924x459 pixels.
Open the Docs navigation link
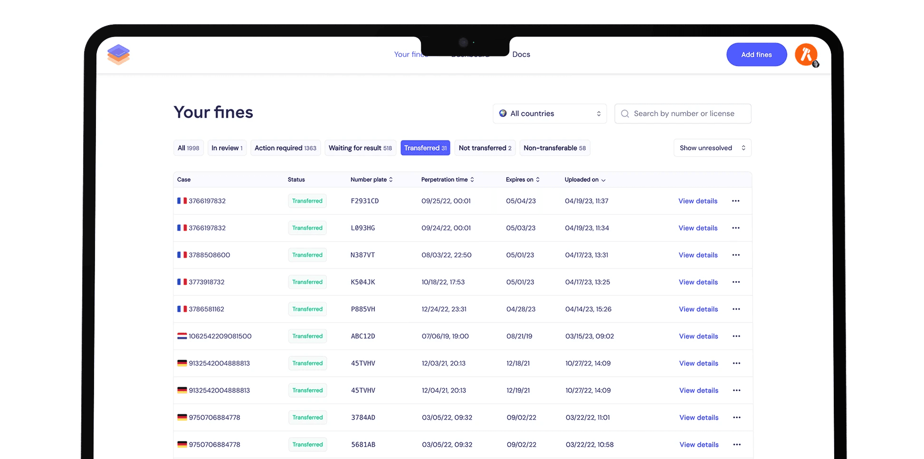[521, 55]
